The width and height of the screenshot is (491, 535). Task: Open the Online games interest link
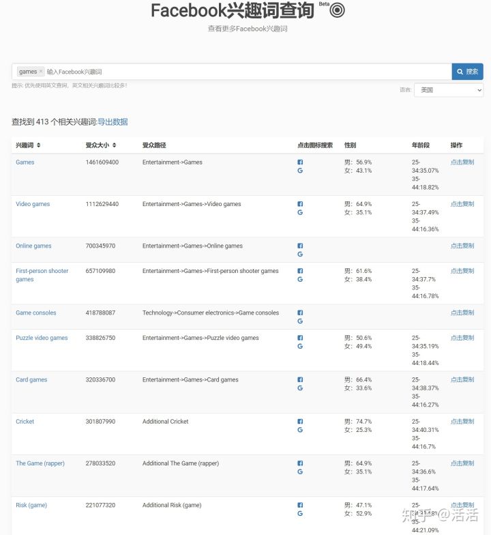[33, 246]
